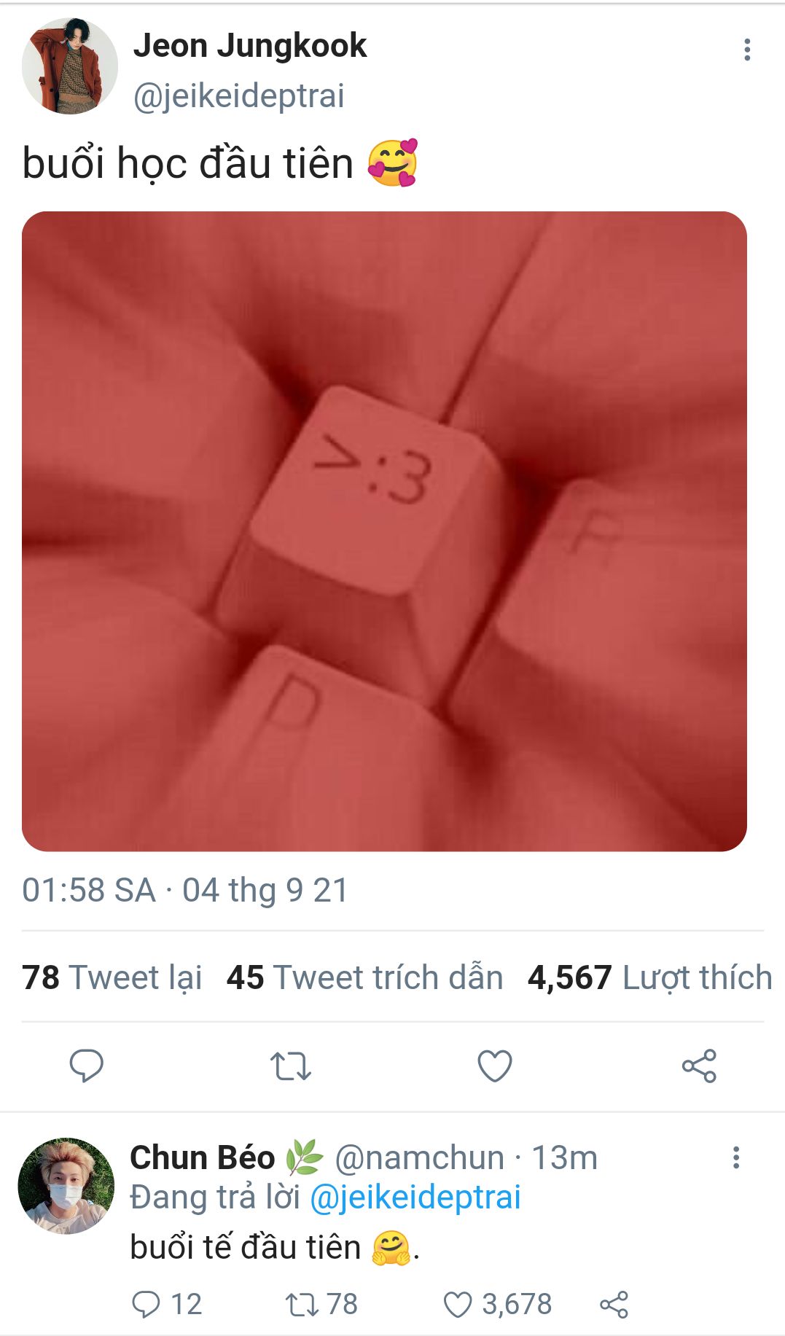Retweet the main tweet via the arrows icon

click(x=291, y=1066)
